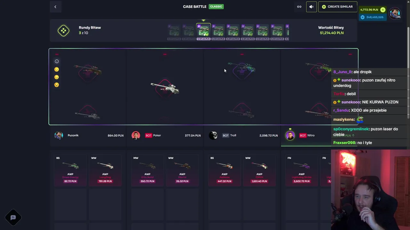Click the white AWP in Poker's reel

point(165,88)
